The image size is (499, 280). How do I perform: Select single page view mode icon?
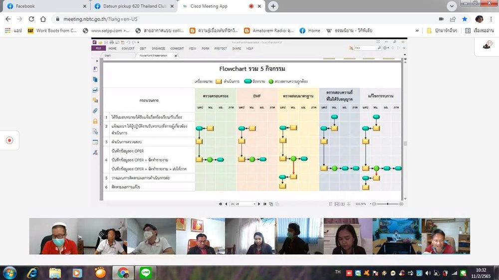tap(331, 204)
